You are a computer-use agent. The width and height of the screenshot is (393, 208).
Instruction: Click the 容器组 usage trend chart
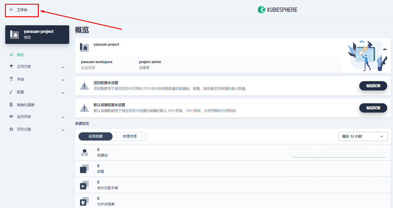pyautogui.click(x=339, y=152)
